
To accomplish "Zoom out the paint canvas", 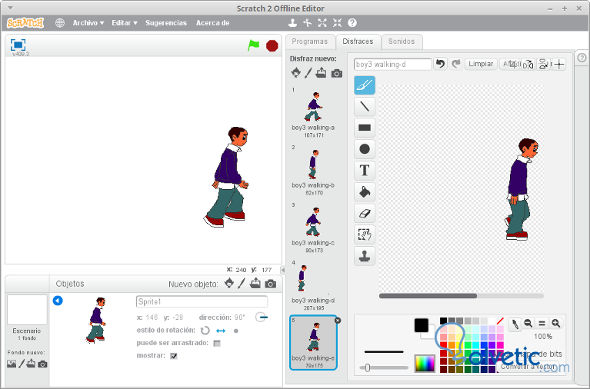I will tap(528, 323).
